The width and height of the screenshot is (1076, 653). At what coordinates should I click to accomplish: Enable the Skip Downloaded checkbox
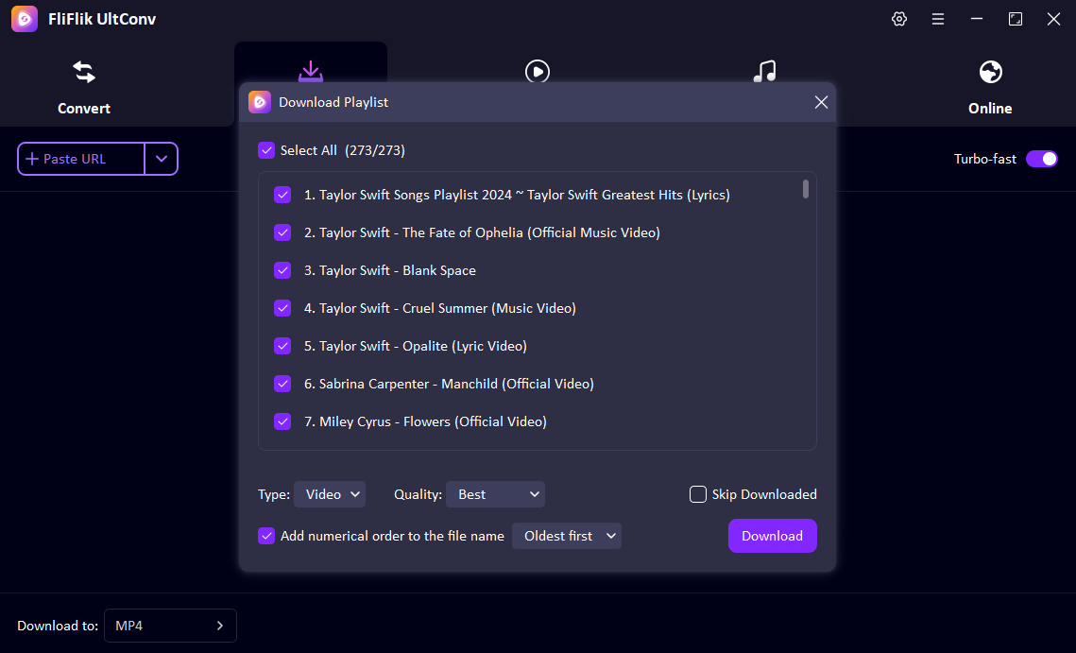pos(698,494)
